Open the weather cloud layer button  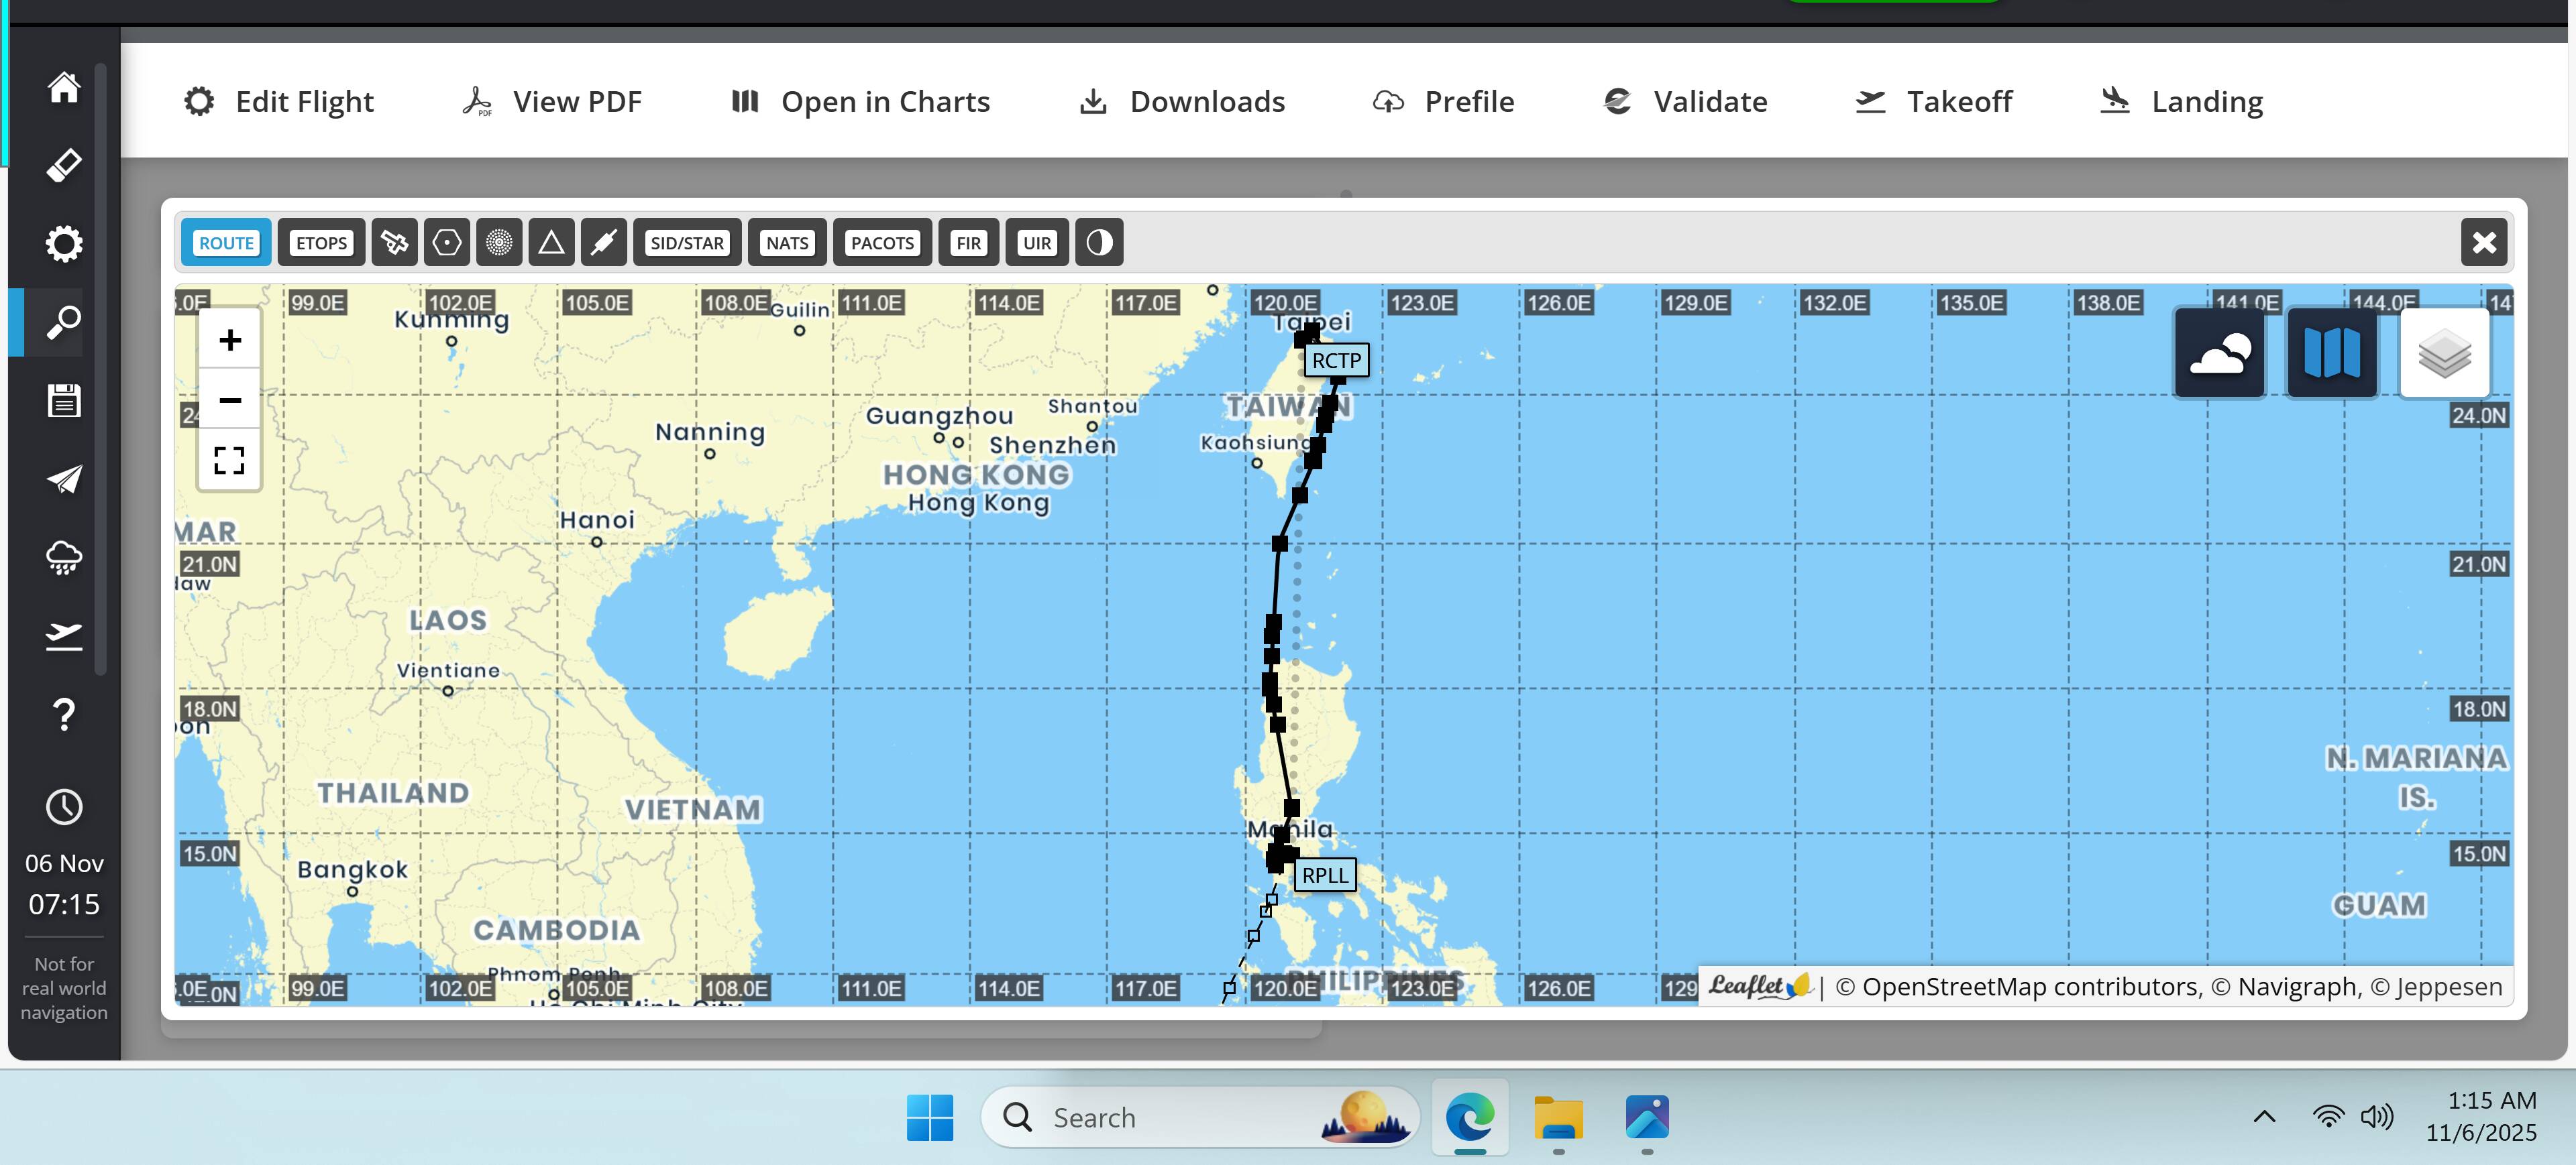(2219, 354)
